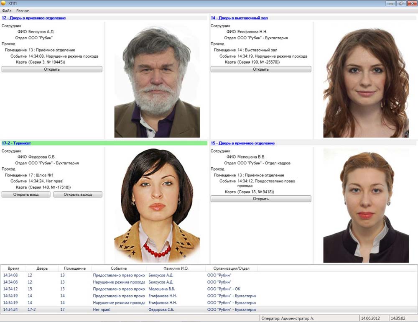Open the Разное menu
This screenshot has height=322, width=418.
coord(23,10)
